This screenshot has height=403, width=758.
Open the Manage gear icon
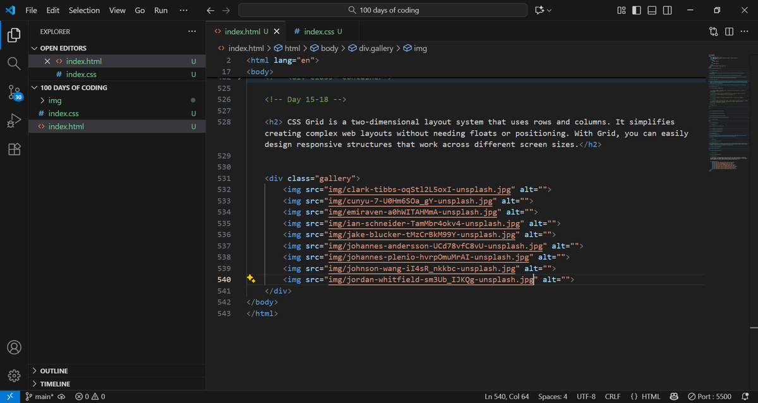tap(14, 375)
